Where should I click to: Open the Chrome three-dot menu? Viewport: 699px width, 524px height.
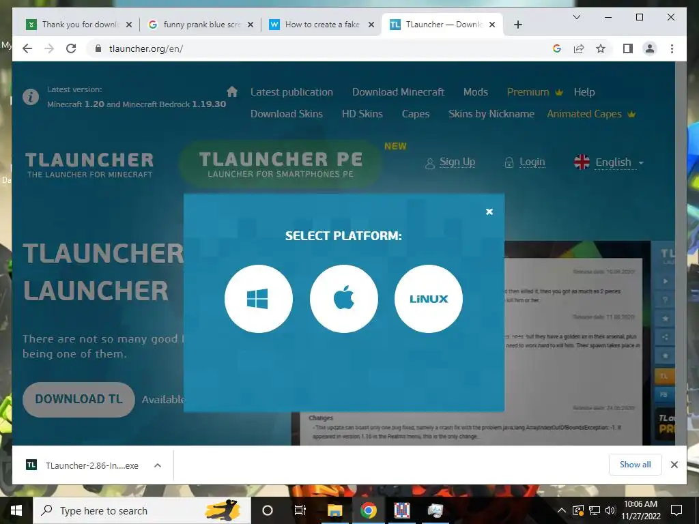pos(672,48)
